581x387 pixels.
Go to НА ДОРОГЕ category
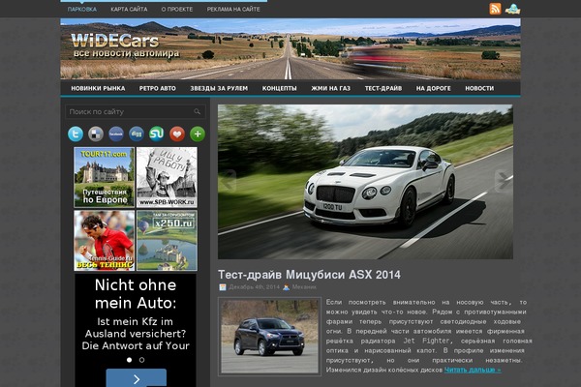[x=433, y=88]
